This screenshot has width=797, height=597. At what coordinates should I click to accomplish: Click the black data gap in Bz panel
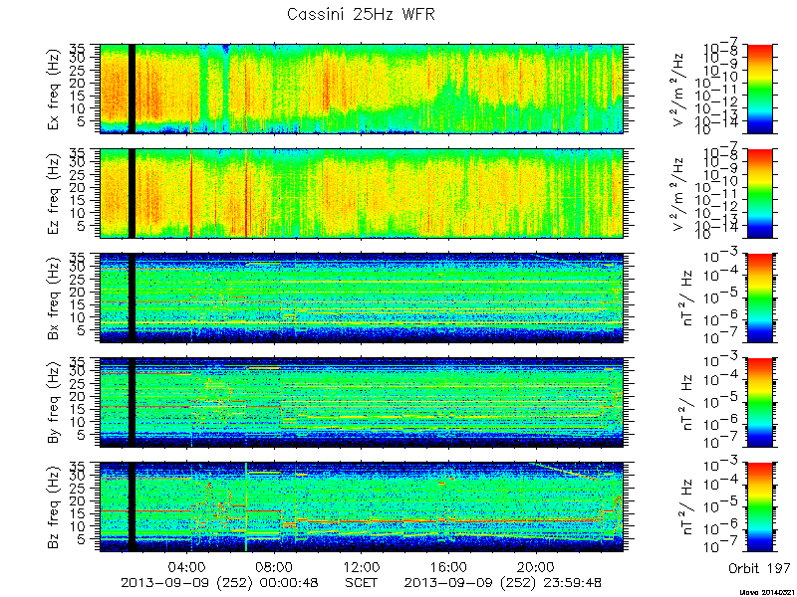[x=132, y=507]
